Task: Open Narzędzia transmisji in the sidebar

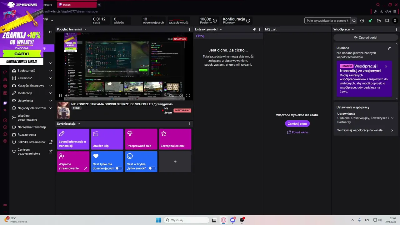Action: [x=32, y=127]
